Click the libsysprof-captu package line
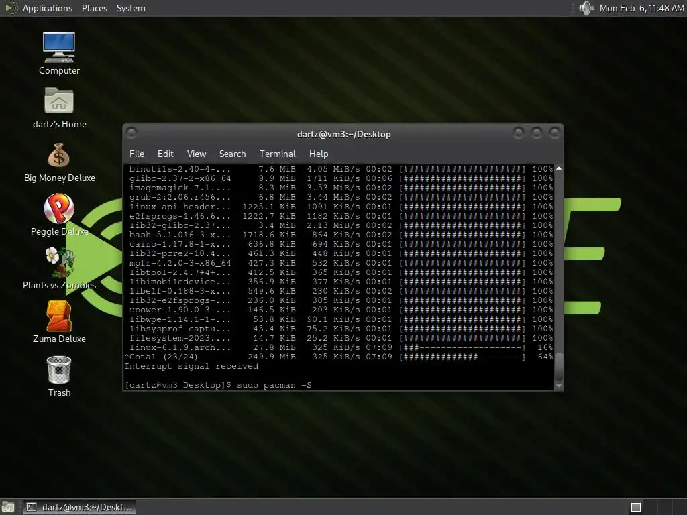The width and height of the screenshot is (687, 515). [x=341, y=329]
